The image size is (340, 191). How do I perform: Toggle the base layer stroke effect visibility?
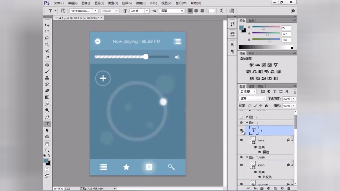260,152
